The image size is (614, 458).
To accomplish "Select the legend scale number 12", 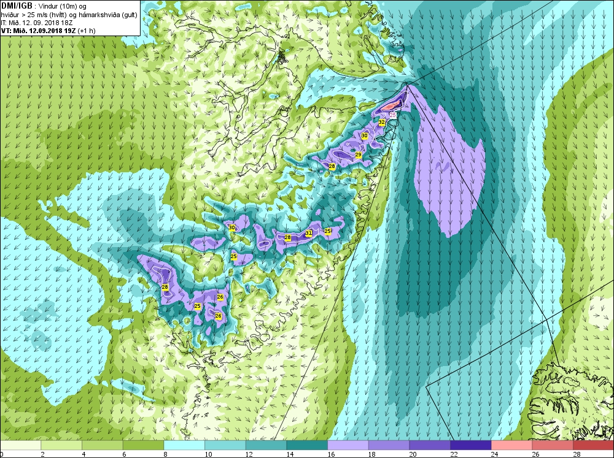I will (249, 454).
